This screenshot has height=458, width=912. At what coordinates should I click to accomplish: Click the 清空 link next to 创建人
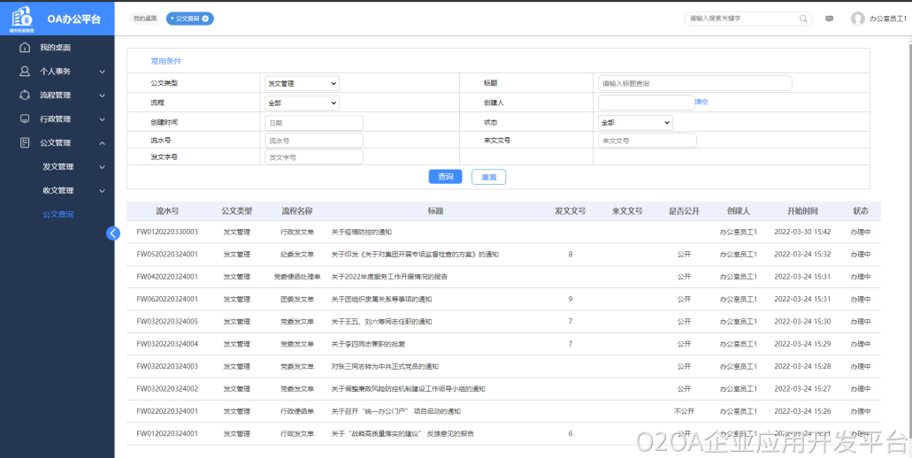coord(701,102)
